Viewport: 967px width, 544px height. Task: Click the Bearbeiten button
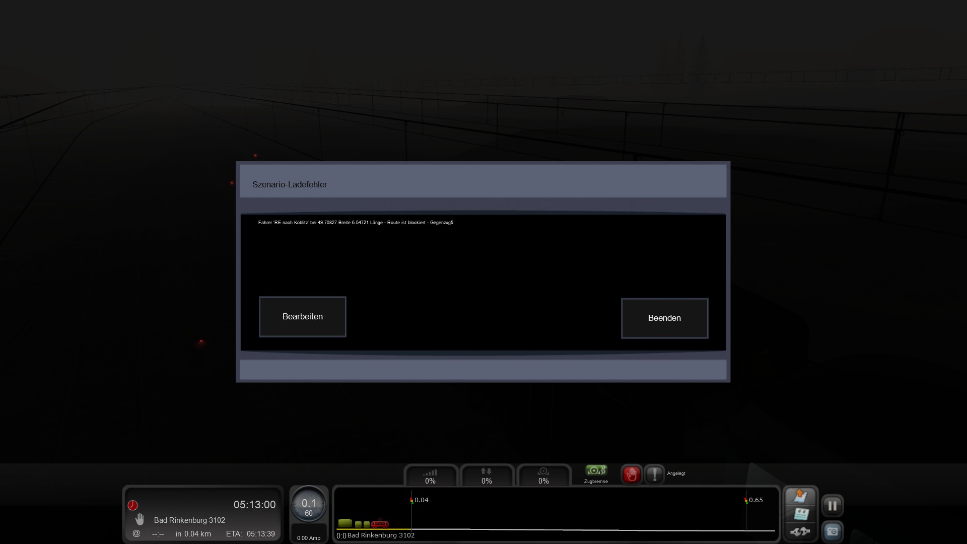tap(302, 316)
